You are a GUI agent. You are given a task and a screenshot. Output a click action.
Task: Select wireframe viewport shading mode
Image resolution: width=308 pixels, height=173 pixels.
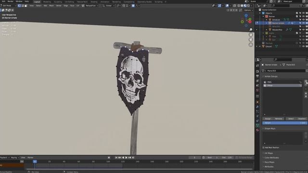pyautogui.click(x=239, y=6)
